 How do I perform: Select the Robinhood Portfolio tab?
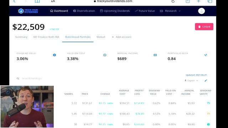78,37
